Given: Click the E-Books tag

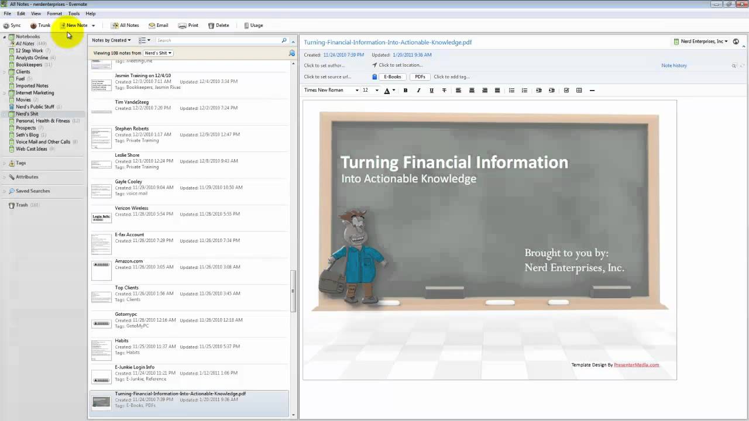Looking at the screenshot, I should click(393, 77).
